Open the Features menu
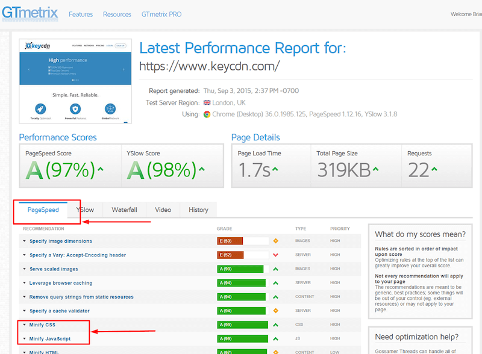This screenshot has width=482, height=354. [81, 14]
